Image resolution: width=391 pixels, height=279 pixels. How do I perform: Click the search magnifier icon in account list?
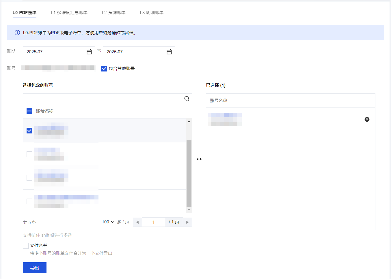pyautogui.click(x=187, y=99)
